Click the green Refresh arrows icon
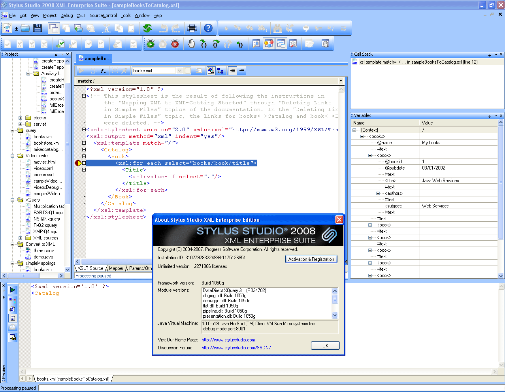The width and height of the screenshot is (505, 392). (x=147, y=28)
